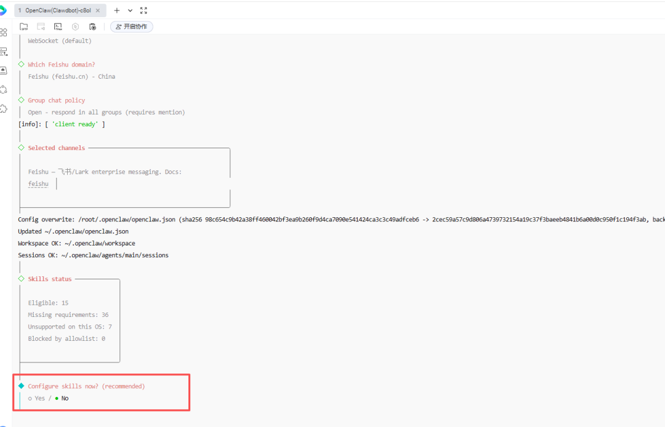Select the No option for configure skills

coord(62,398)
